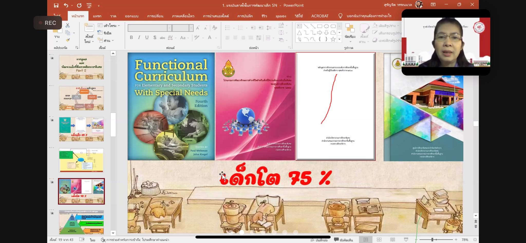The width and height of the screenshot is (526, 243).
Task: Click the Cut scissors icon
Action: (x=68, y=25)
